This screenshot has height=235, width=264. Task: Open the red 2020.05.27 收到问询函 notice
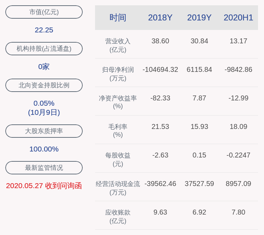click(44, 186)
